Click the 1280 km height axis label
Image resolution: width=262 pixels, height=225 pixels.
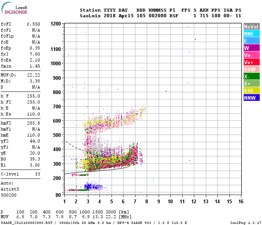(56, 24)
